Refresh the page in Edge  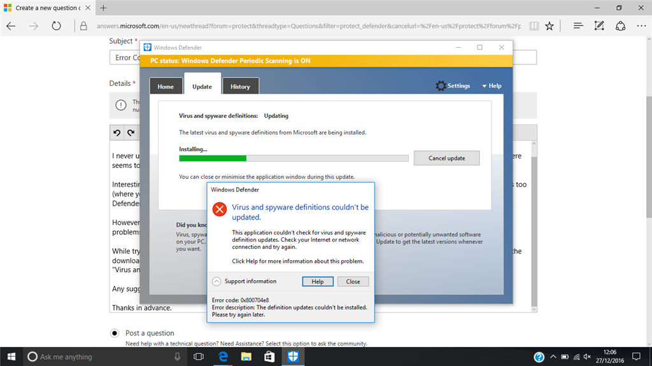coord(56,26)
